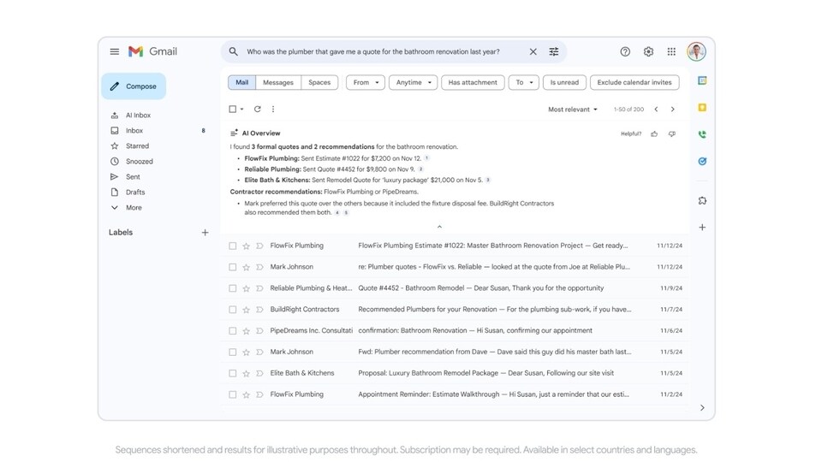This screenshot has width=822, height=462.
Task: Click the Gmail logo
Action: pyautogui.click(x=152, y=51)
